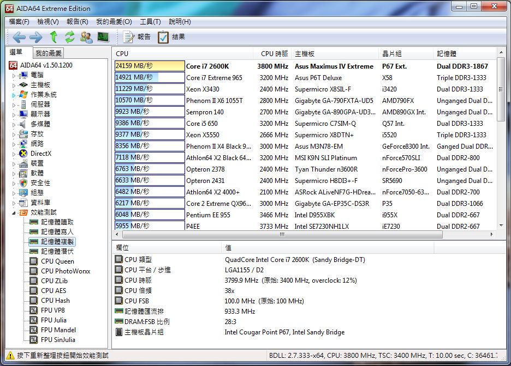Select the Xeon X5550 row
Image resolution: width=511 pixels, height=366 pixels.
tap(305, 135)
